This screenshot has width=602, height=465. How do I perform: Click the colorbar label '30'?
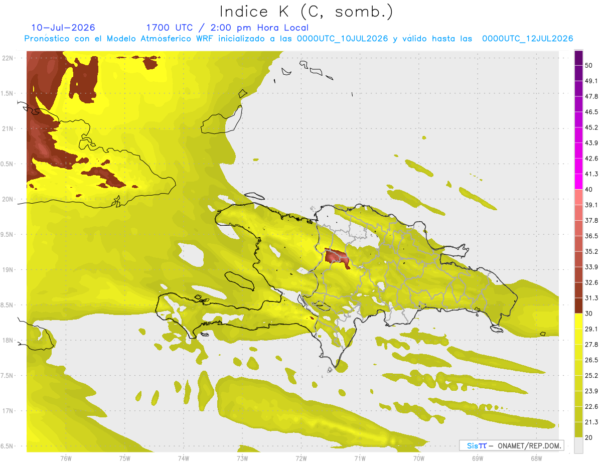tap(589, 314)
